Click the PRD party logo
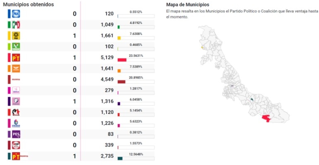319x165 pixels. (16, 36)
